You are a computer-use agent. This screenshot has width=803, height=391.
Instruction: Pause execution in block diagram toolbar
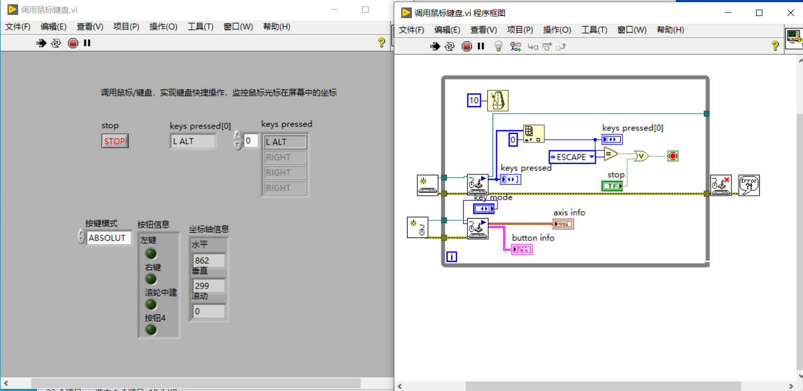(x=481, y=46)
